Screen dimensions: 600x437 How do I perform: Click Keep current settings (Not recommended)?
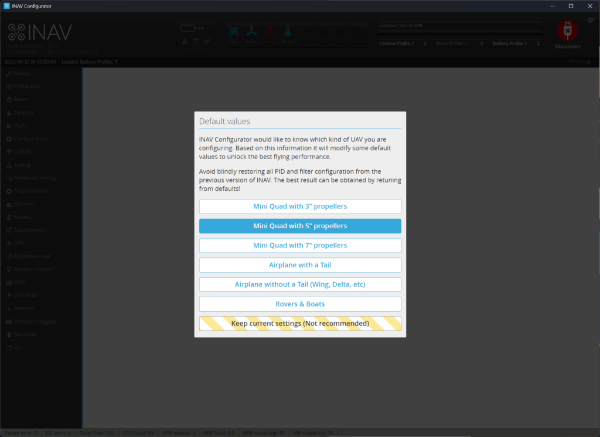click(300, 324)
